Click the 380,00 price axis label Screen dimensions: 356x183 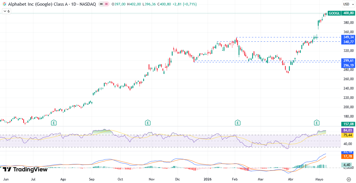349,23
